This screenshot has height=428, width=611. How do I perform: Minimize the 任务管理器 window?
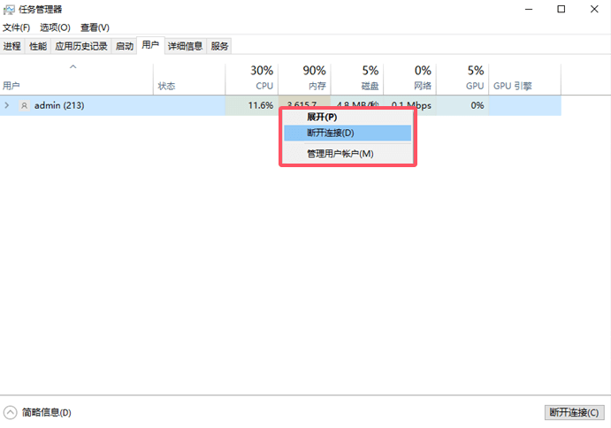[x=529, y=9]
